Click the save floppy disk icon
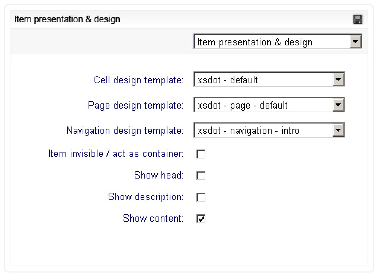 [358, 19]
